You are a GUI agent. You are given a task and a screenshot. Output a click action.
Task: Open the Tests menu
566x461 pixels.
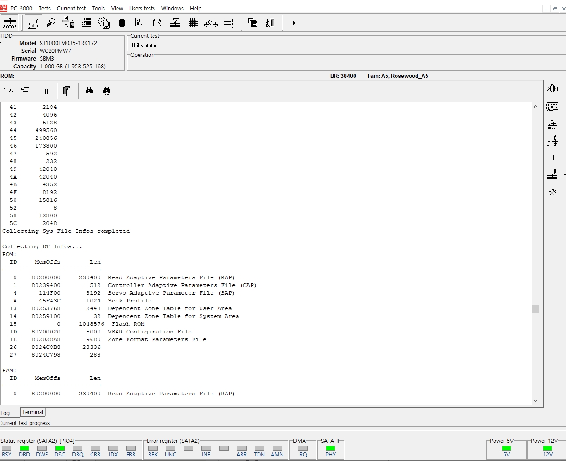[45, 8]
